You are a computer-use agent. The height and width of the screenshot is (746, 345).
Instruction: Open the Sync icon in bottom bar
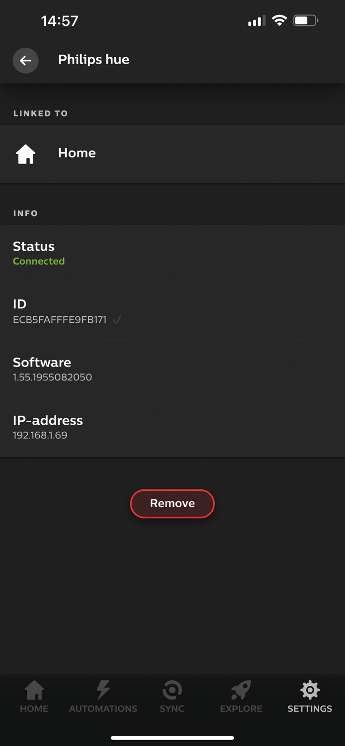[x=172, y=690]
